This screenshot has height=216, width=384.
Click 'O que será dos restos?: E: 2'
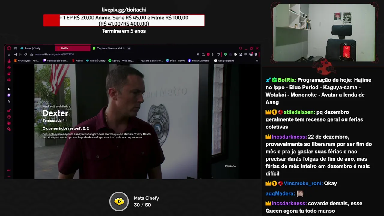point(66,128)
